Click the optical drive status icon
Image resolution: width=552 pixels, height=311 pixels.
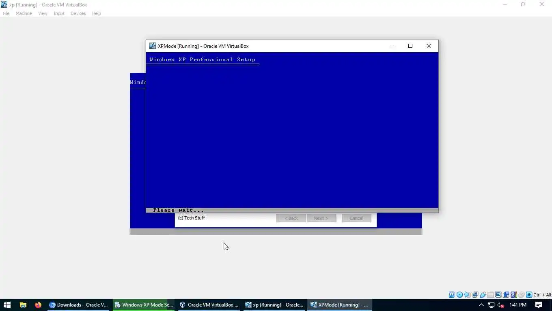[459, 295]
